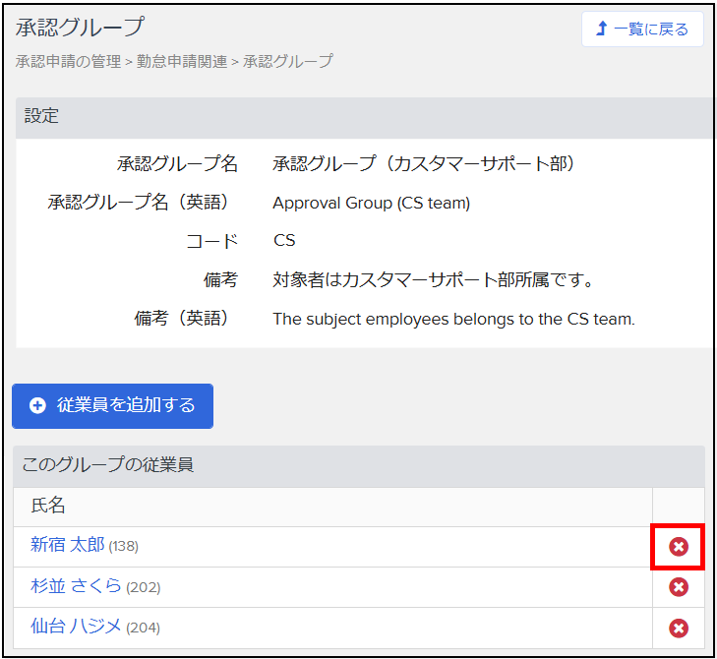Navigate to 勤怠申請関連 in the breadcrumb
The width and height of the screenshot is (717, 659).
(181, 61)
